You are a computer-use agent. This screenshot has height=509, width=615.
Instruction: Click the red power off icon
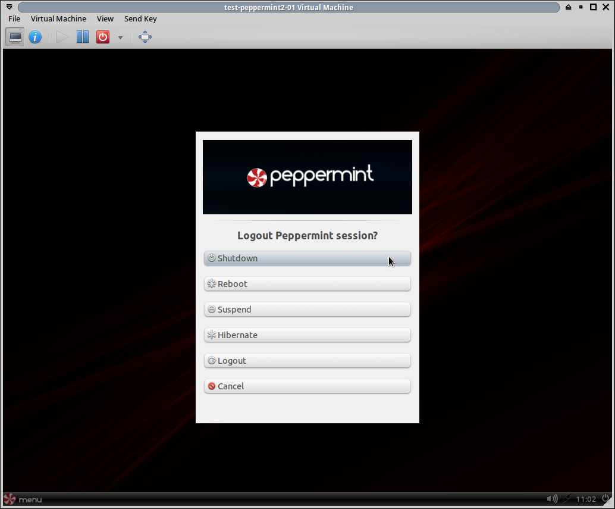click(x=103, y=38)
